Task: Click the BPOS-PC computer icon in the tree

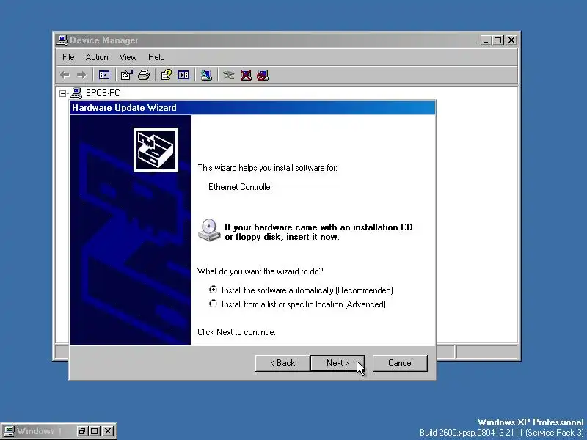Action: (x=77, y=93)
